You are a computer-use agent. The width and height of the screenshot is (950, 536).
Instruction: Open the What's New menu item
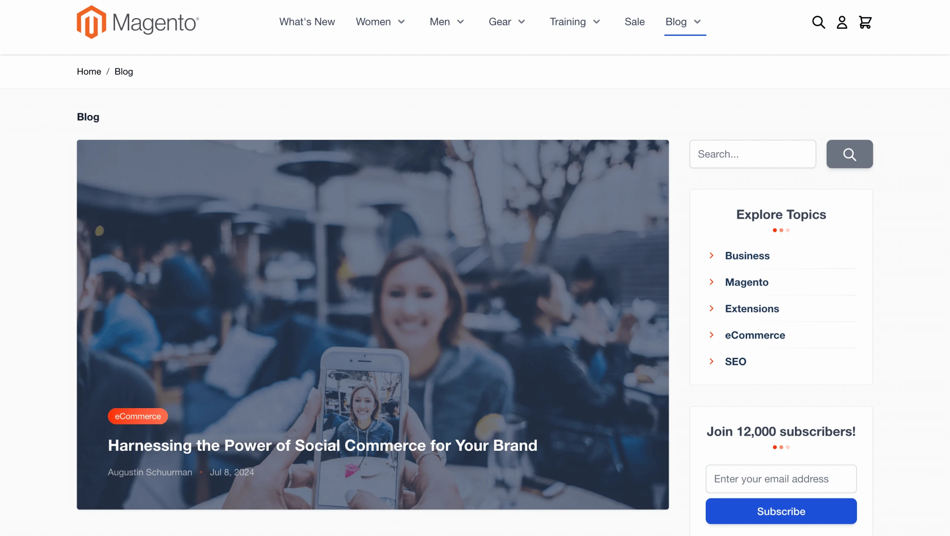307,22
